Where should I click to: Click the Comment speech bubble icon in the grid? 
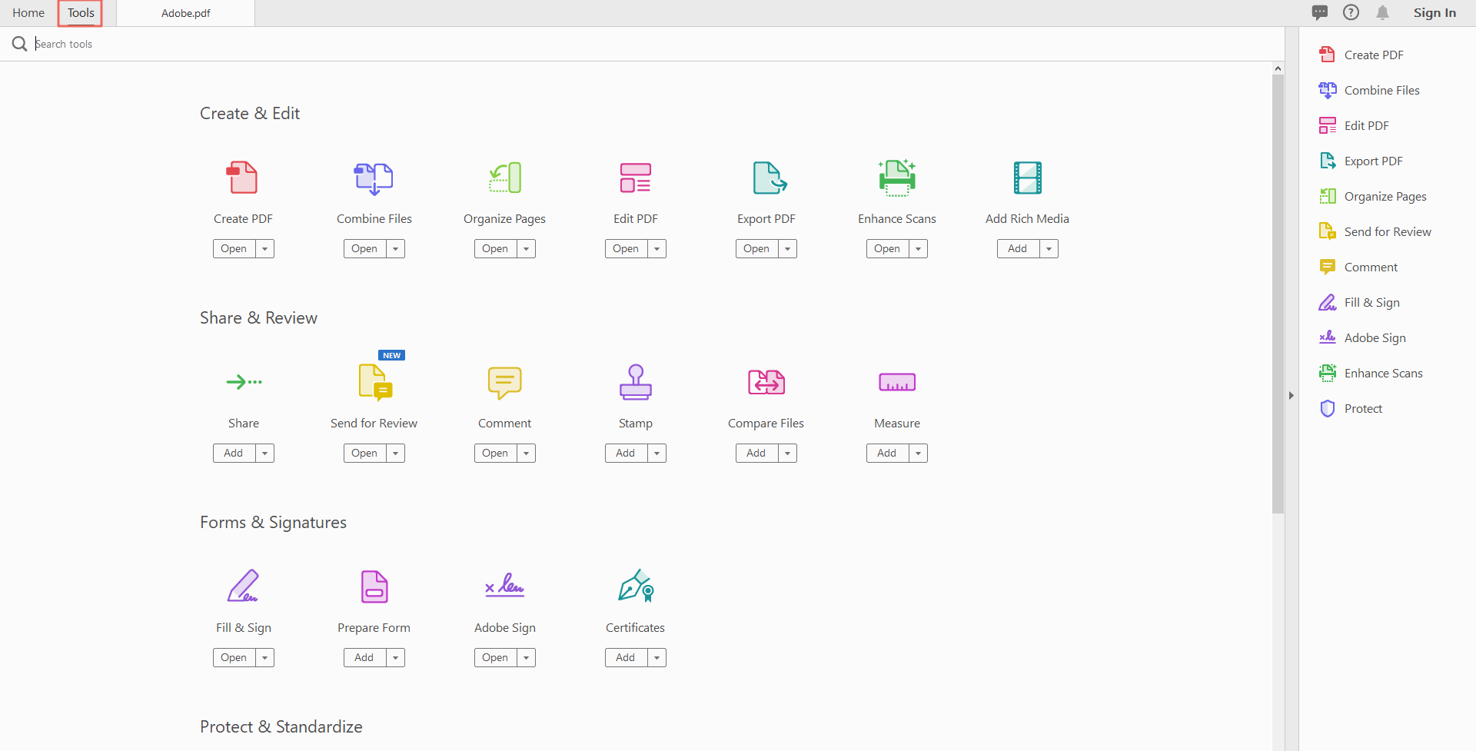point(505,382)
